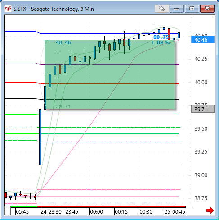Click the 40.25 price scale label
Viewport: 219px width, 220px height.
(x=201, y=59)
